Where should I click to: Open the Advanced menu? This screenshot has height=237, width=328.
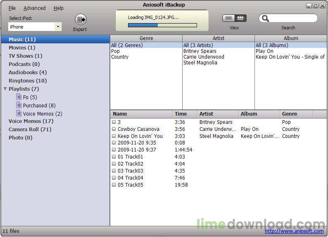[35, 8]
